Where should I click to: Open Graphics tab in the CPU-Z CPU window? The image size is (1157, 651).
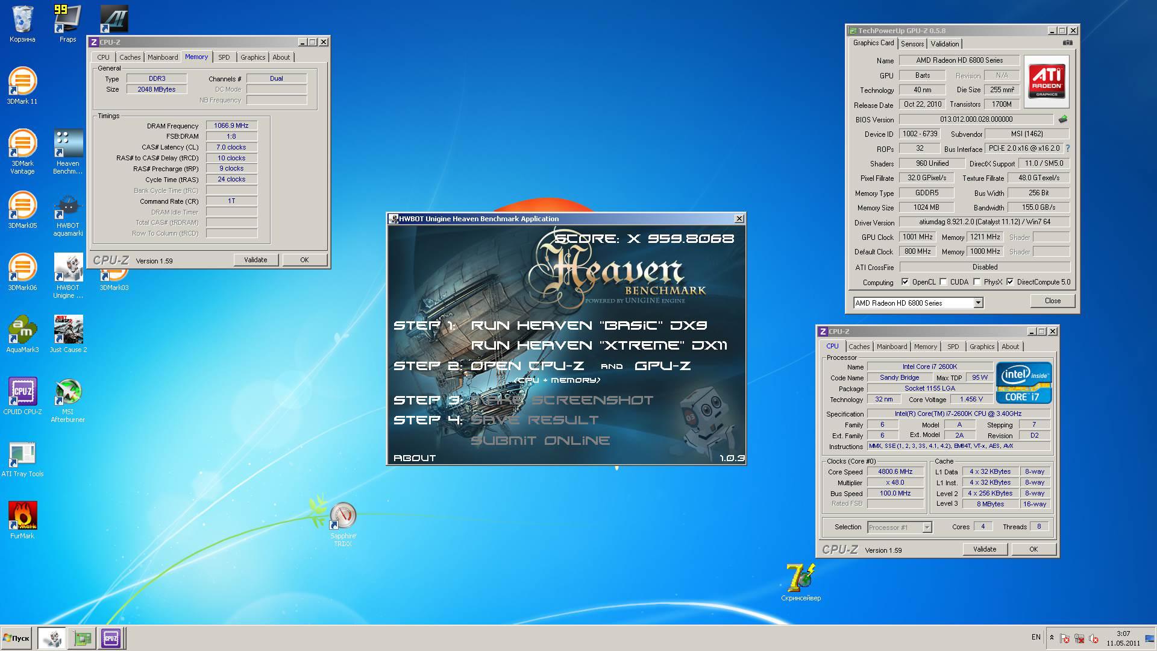click(982, 347)
